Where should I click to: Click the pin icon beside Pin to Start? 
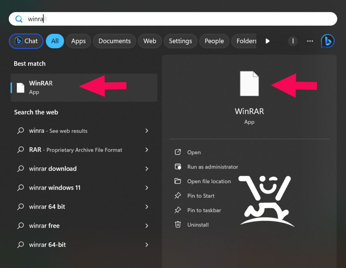tap(178, 196)
